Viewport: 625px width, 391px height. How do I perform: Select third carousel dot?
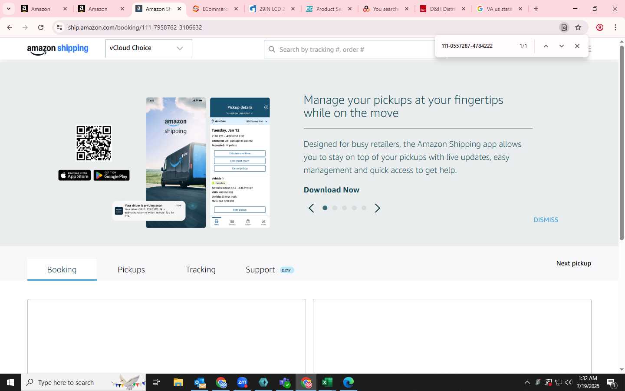(x=344, y=208)
